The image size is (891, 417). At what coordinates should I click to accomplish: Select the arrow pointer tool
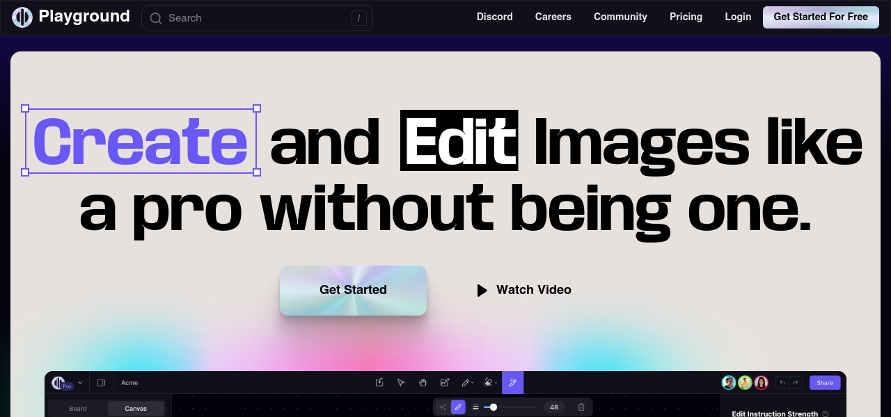401,382
